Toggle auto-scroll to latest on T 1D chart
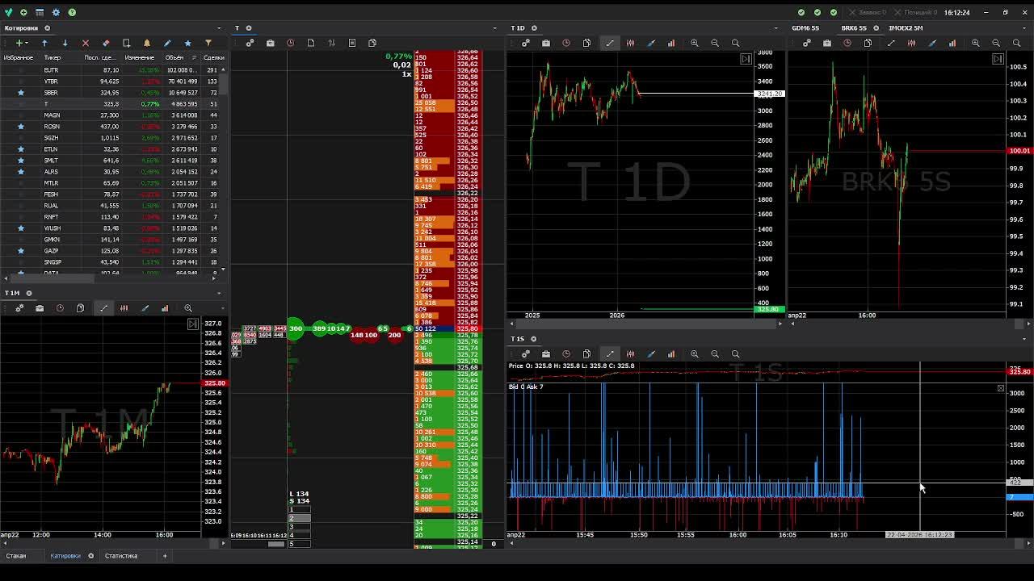The height and width of the screenshot is (581, 1034). 746,59
